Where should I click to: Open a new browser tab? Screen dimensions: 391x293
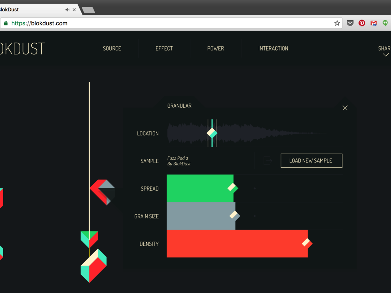point(88,10)
